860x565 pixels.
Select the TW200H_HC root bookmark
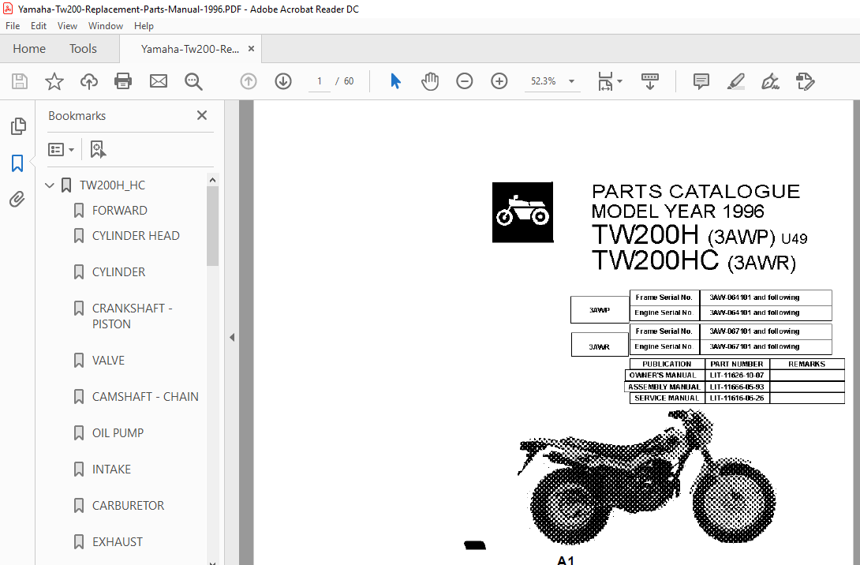point(113,185)
